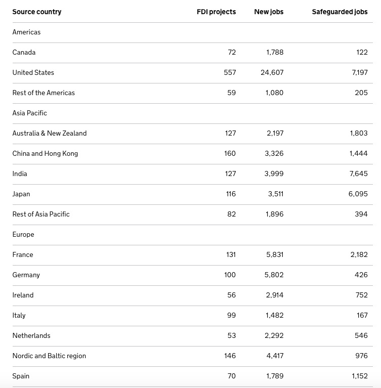This screenshot has height=388, width=381.
Task: Click Japan FDI projects value 116
Action: 231,194
